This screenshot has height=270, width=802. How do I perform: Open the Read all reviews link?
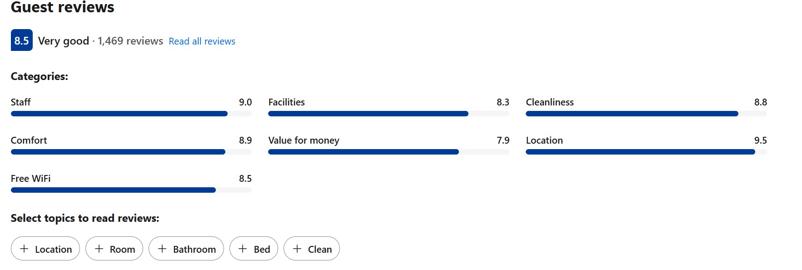[x=202, y=41]
